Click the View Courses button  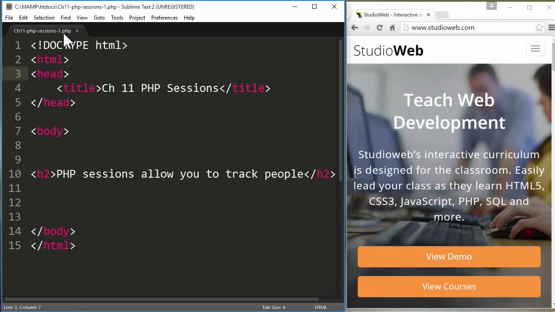point(449,286)
